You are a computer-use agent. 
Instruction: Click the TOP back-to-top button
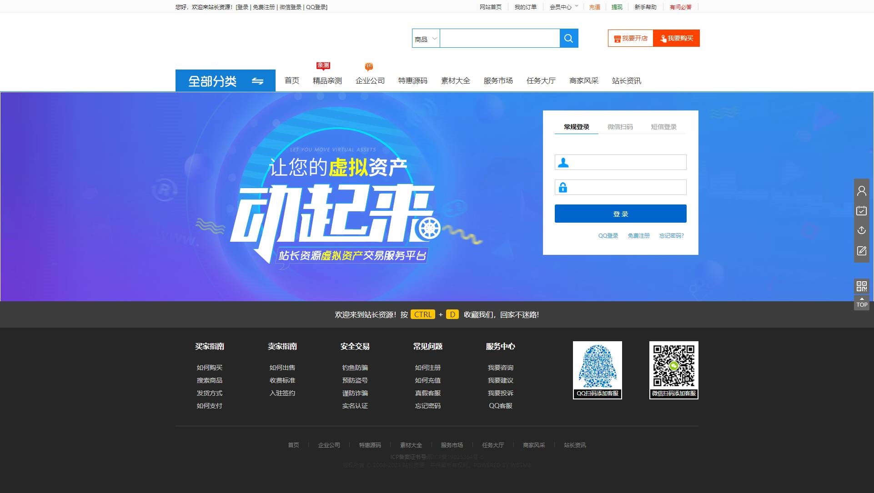(861, 303)
